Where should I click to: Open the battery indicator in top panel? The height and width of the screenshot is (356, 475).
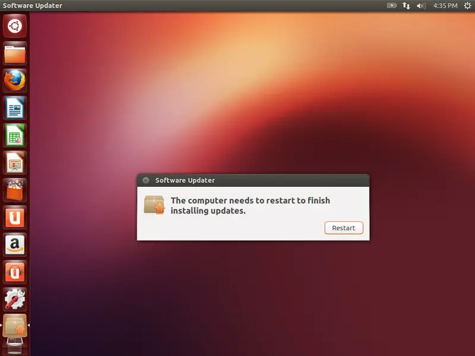pyautogui.click(x=391, y=5)
